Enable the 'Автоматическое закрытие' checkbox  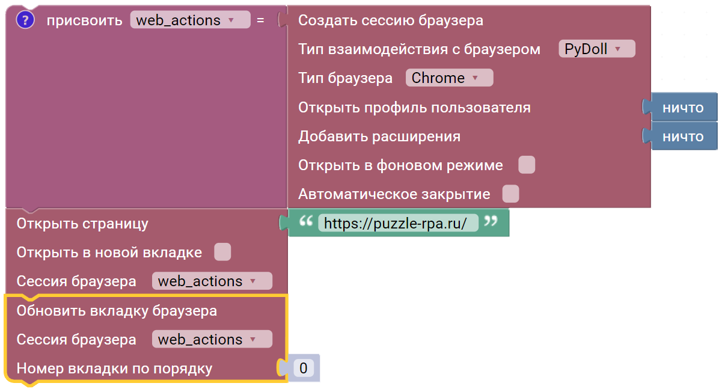510,194
